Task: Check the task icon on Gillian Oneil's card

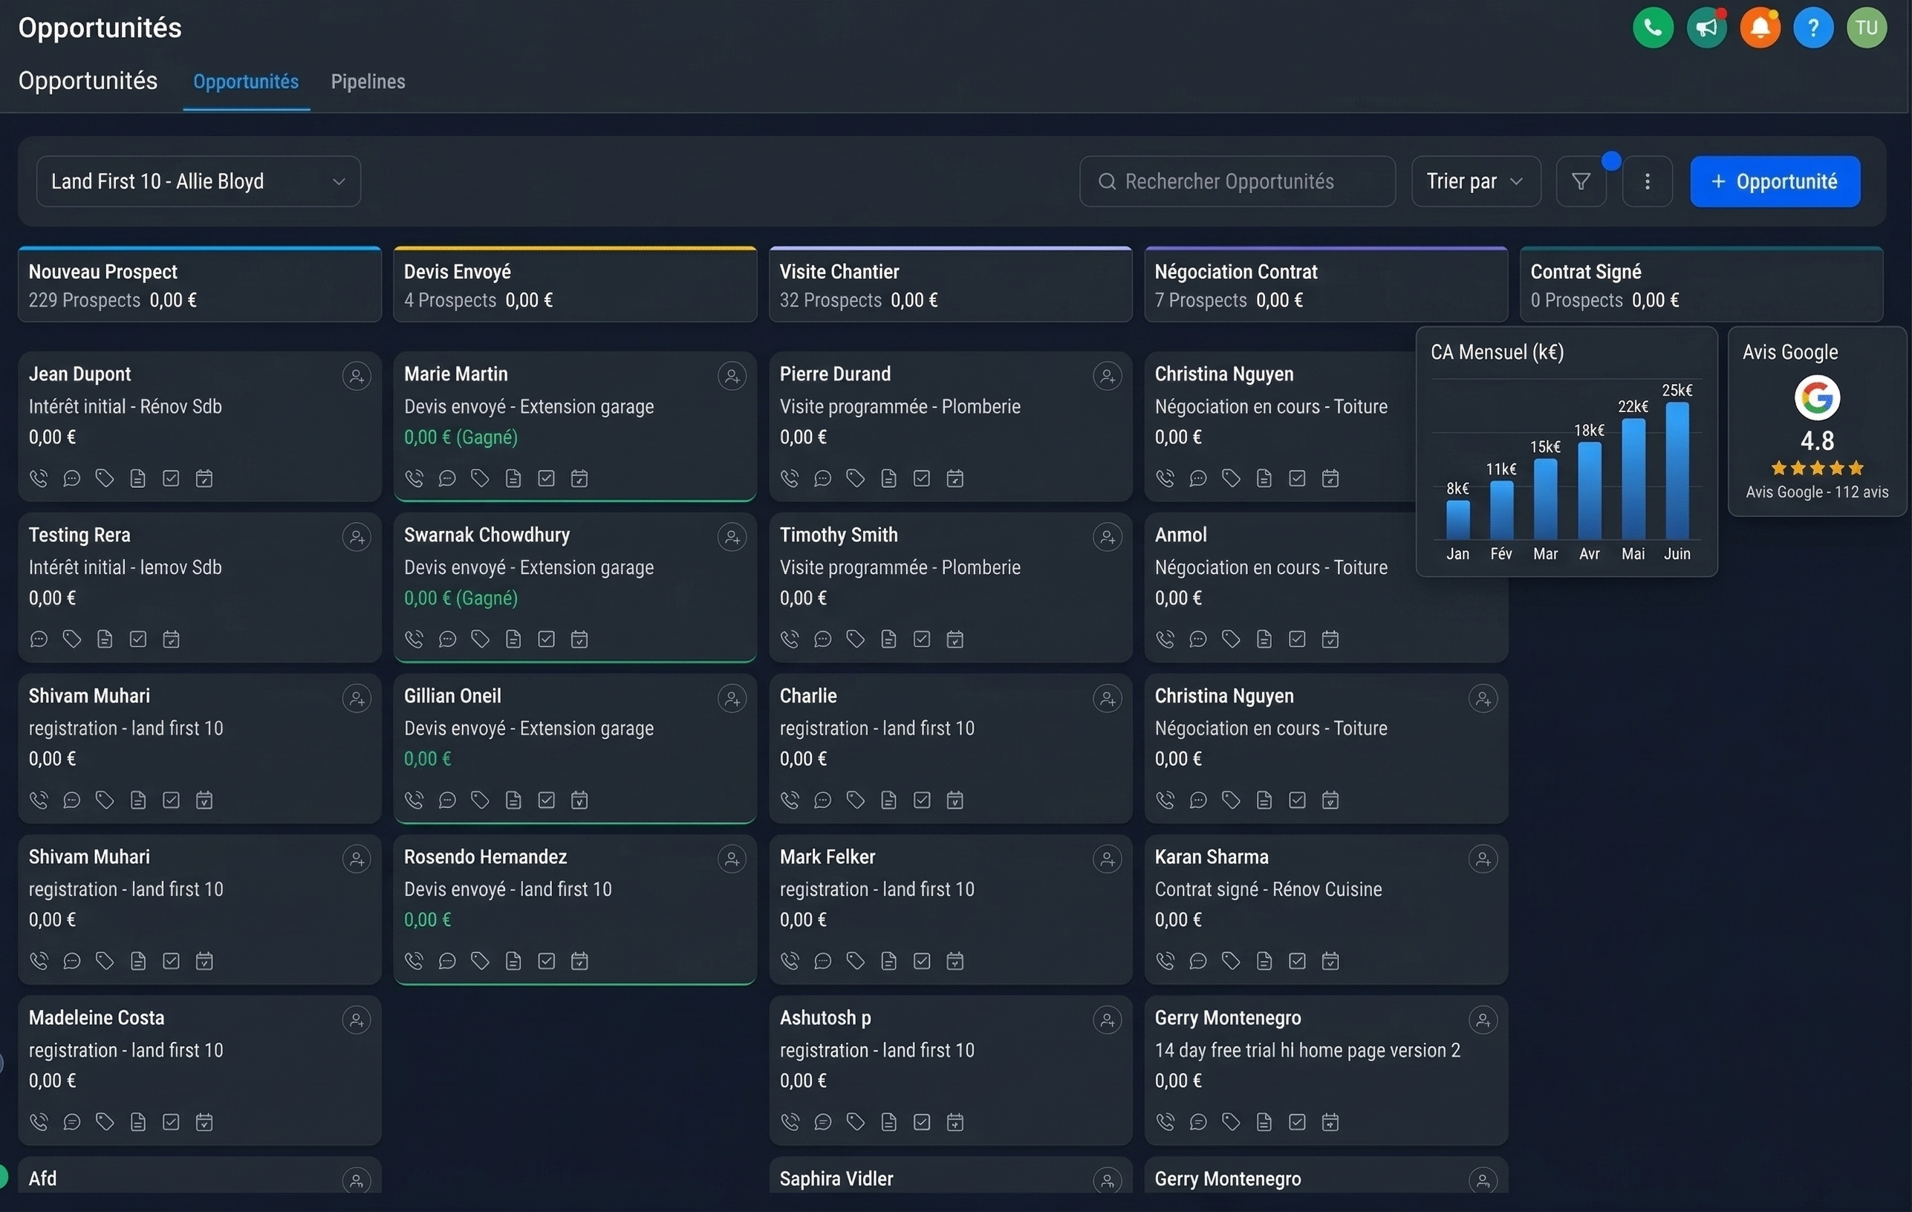Action: click(x=546, y=800)
